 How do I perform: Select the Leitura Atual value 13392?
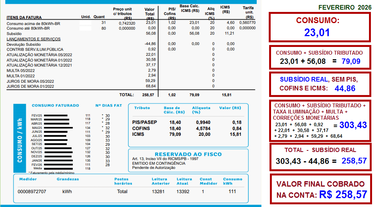(183, 192)
